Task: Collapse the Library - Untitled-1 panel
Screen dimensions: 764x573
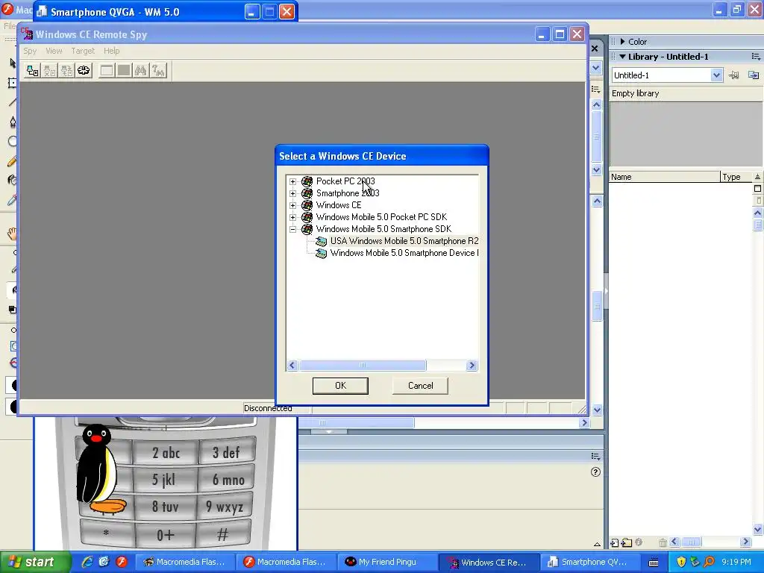Action: coord(622,57)
